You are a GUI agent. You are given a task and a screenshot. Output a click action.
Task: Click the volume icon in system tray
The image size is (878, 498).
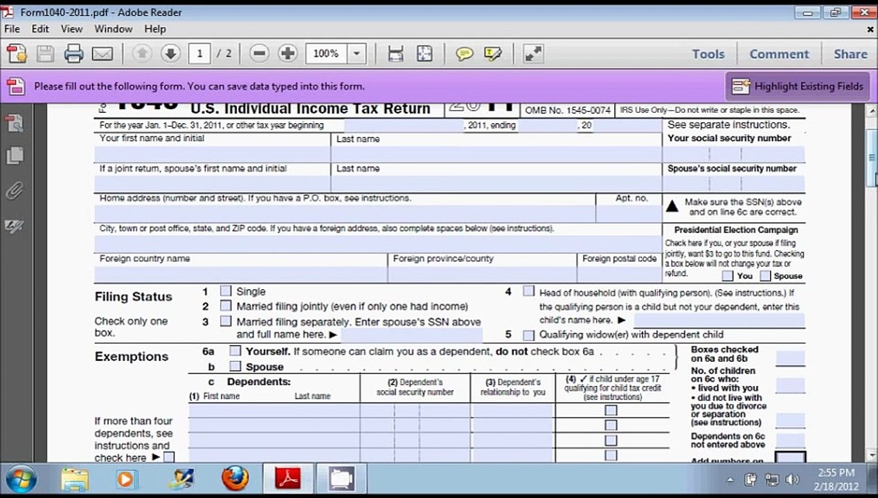point(792,479)
